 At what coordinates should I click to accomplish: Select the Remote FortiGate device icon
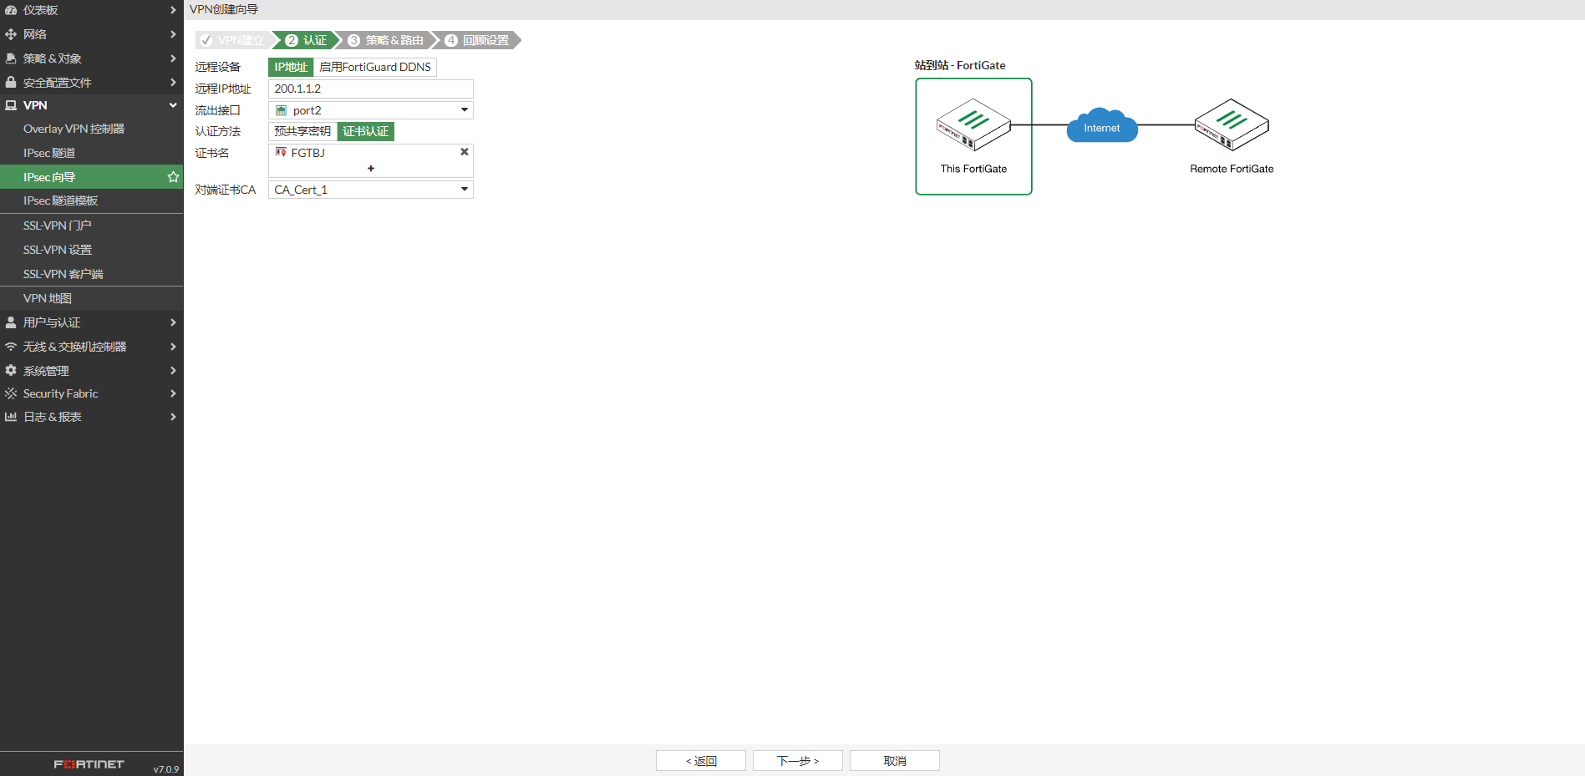(x=1231, y=125)
